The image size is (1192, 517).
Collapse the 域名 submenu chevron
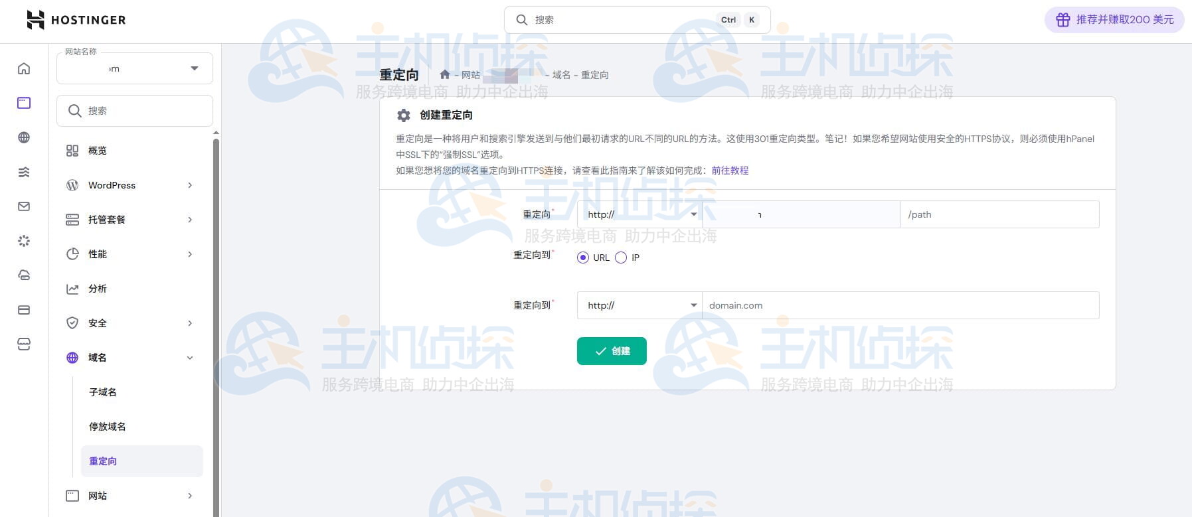(x=190, y=358)
